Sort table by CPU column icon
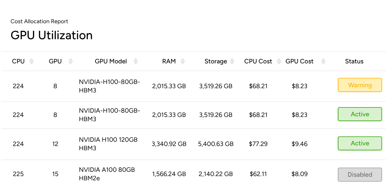This screenshot has width=392, height=196. (x=31, y=61)
